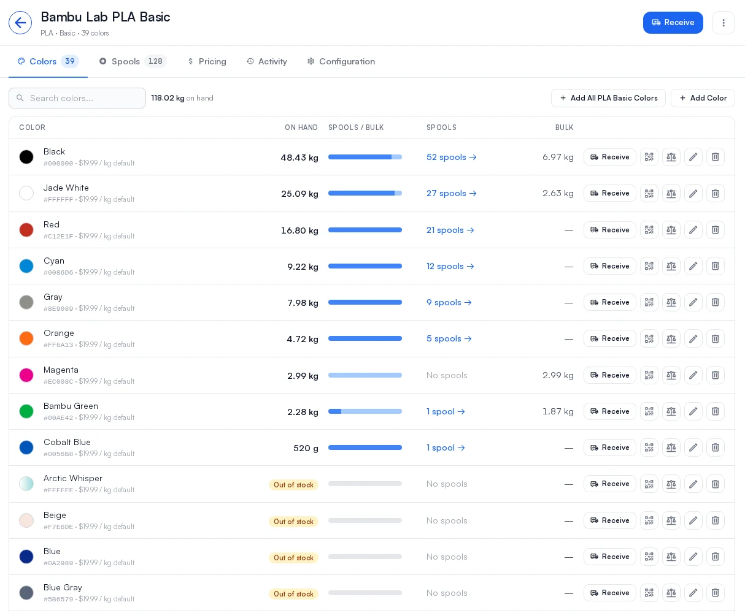Click the balance scale icon for Jade White
The height and width of the screenshot is (613, 745).
point(671,193)
